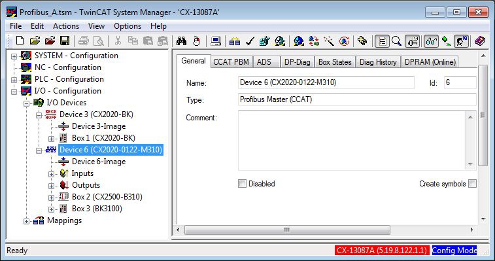Select Device 3-Image tree item

tap(99, 126)
